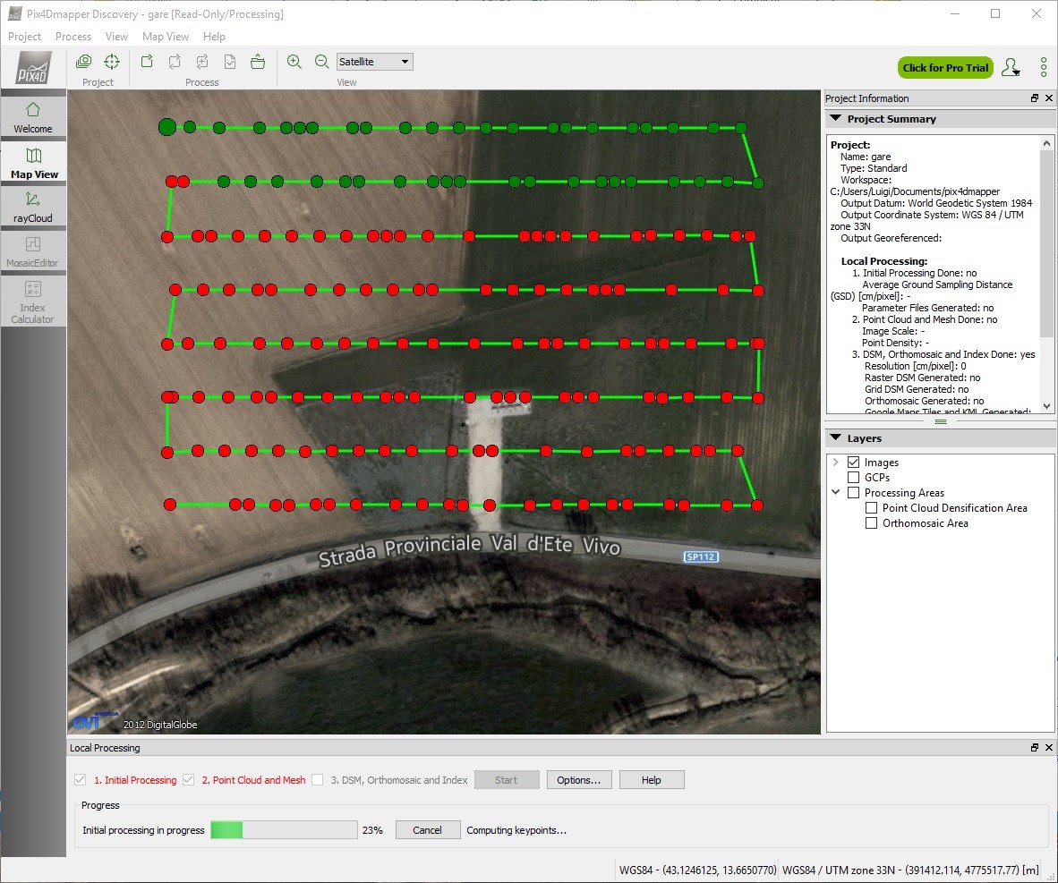Open the Process menu
1058x883 pixels.
[x=73, y=37]
